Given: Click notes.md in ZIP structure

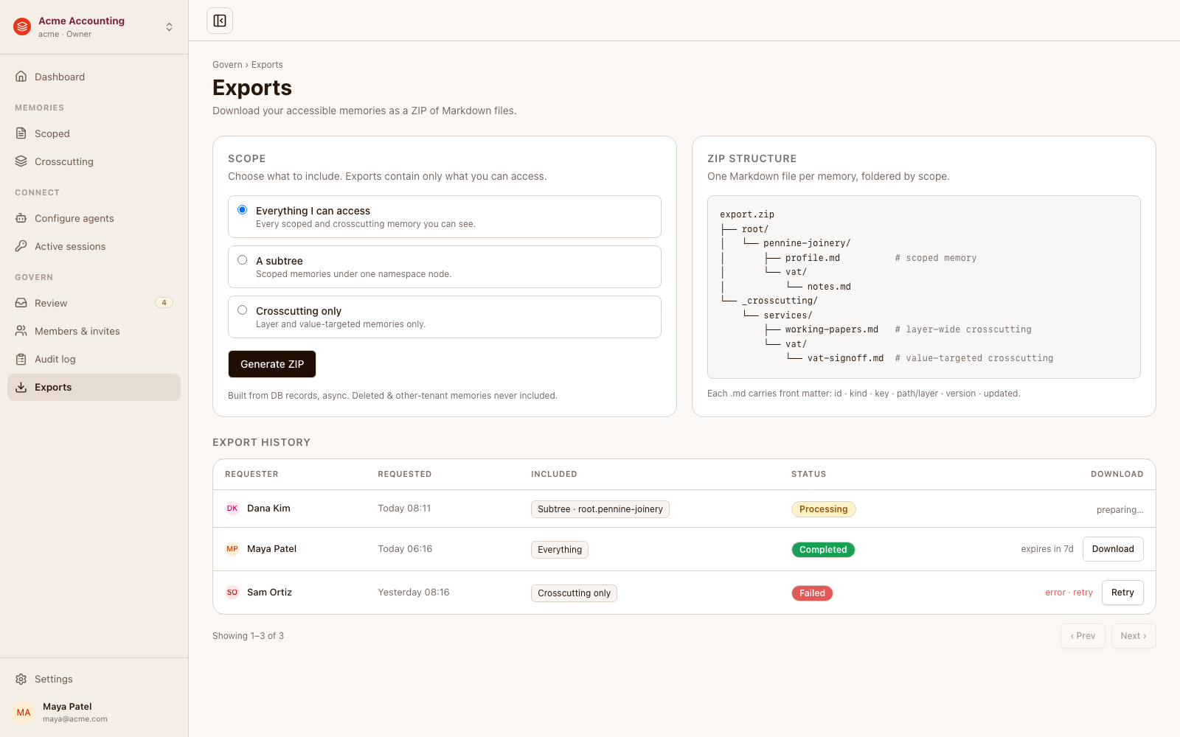Looking at the screenshot, I should pyautogui.click(x=829, y=287).
